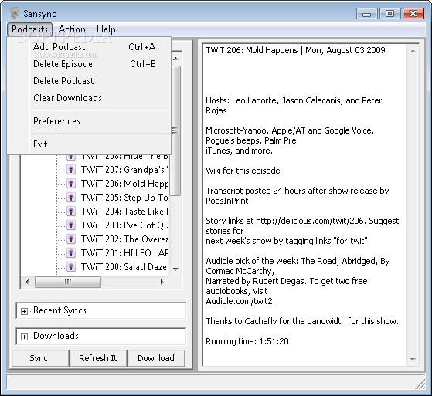Click down arrow of description pane scrollbar

click(x=413, y=359)
